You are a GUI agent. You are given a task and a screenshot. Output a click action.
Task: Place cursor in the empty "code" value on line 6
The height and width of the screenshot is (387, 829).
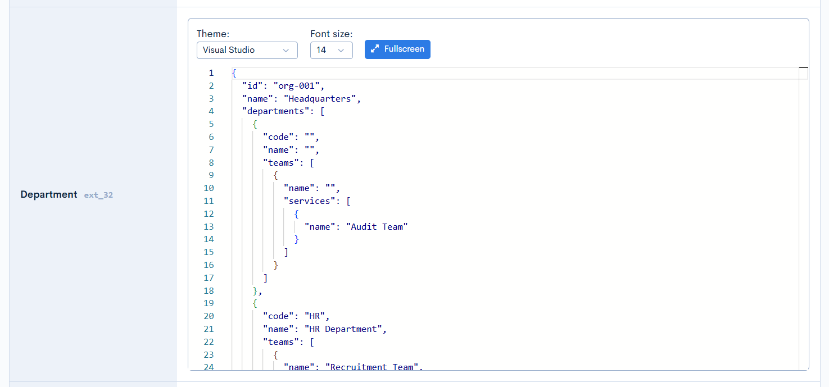click(309, 137)
